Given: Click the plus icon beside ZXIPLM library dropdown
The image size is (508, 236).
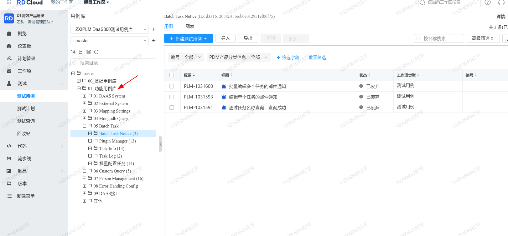Looking at the screenshot, I should point(153,29).
